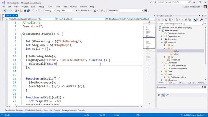The image size is (208, 117).
Task: Open the Task Runner Explorer tab
Action: pyautogui.click(x=14, y=110)
